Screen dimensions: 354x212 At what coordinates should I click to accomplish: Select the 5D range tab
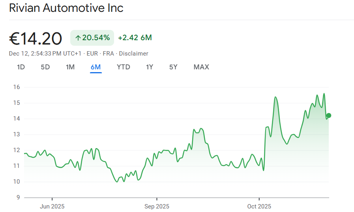click(45, 67)
